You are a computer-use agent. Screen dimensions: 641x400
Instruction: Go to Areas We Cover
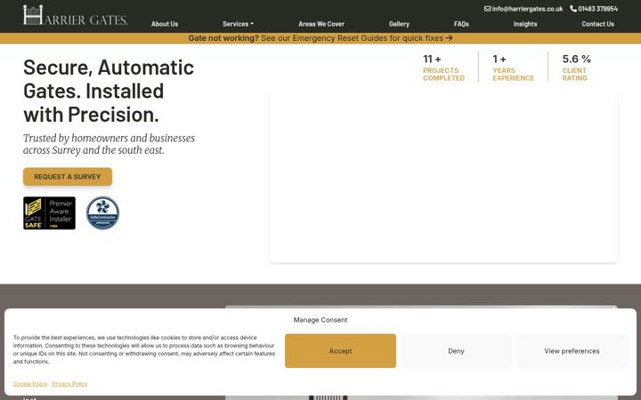click(321, 24)
